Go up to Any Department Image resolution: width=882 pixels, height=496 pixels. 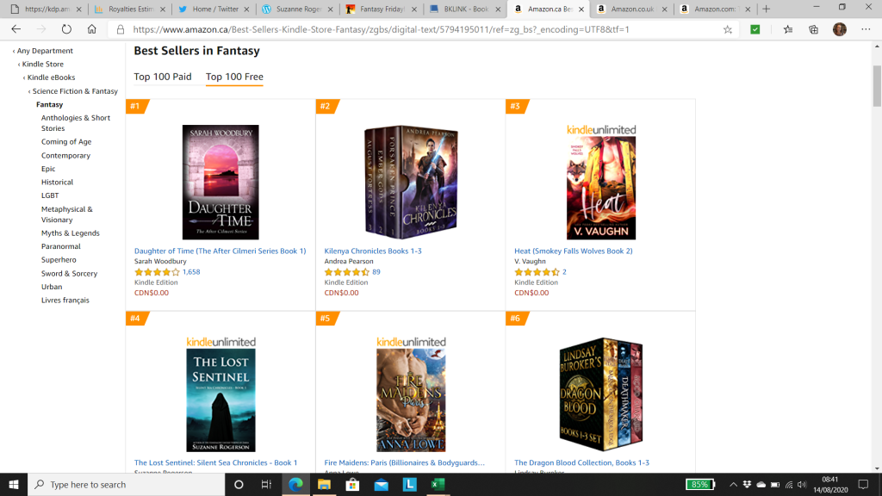45,51
